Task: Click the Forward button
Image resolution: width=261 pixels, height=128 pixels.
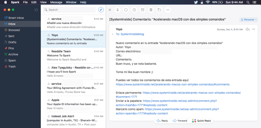Action: tap(180, 121)
